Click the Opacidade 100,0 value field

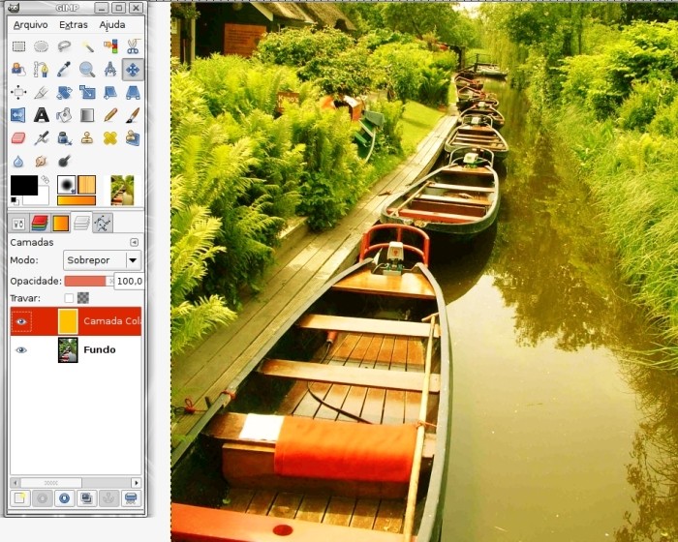click(129, 281)
